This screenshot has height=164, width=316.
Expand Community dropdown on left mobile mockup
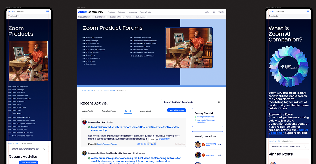point(14,16)
